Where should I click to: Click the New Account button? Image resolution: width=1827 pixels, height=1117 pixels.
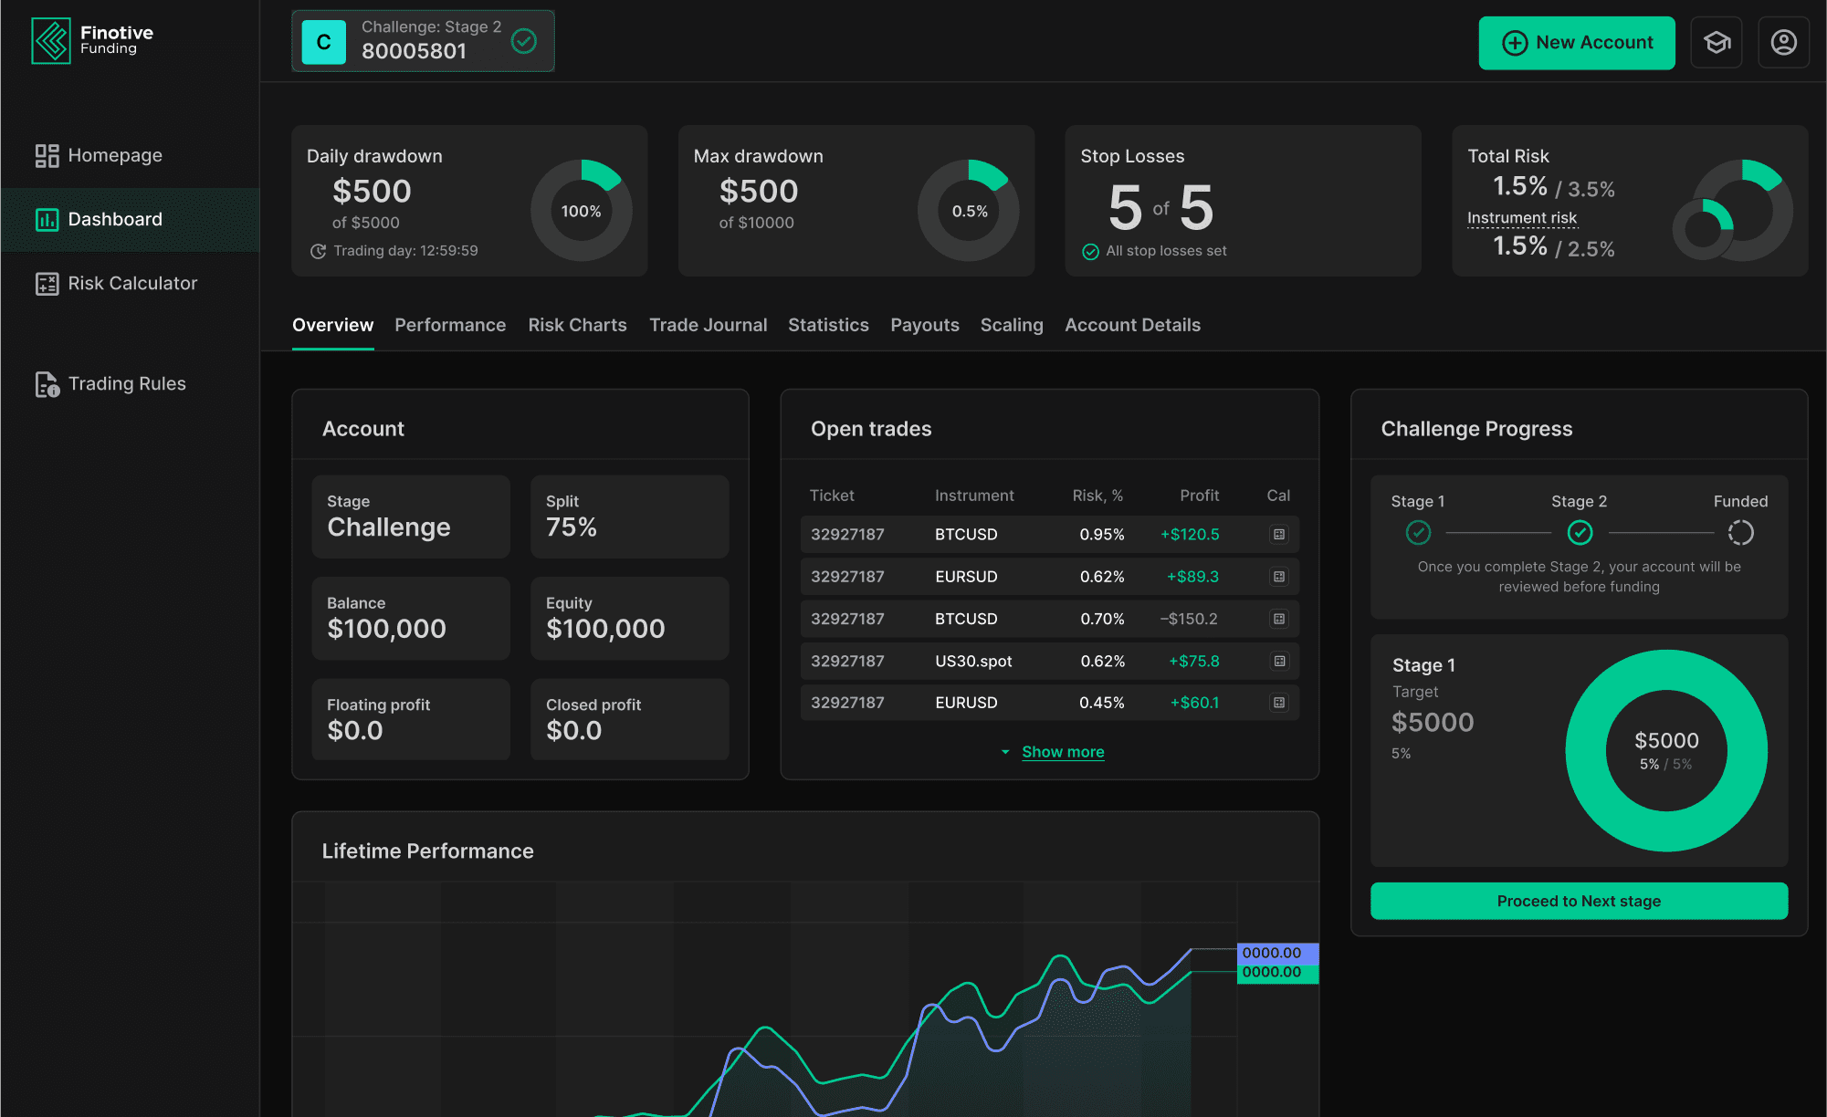1577,42
